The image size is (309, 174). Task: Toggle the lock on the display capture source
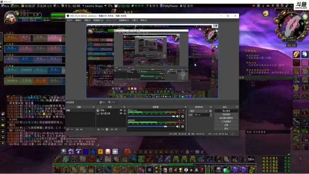click(x=124, y=113)
